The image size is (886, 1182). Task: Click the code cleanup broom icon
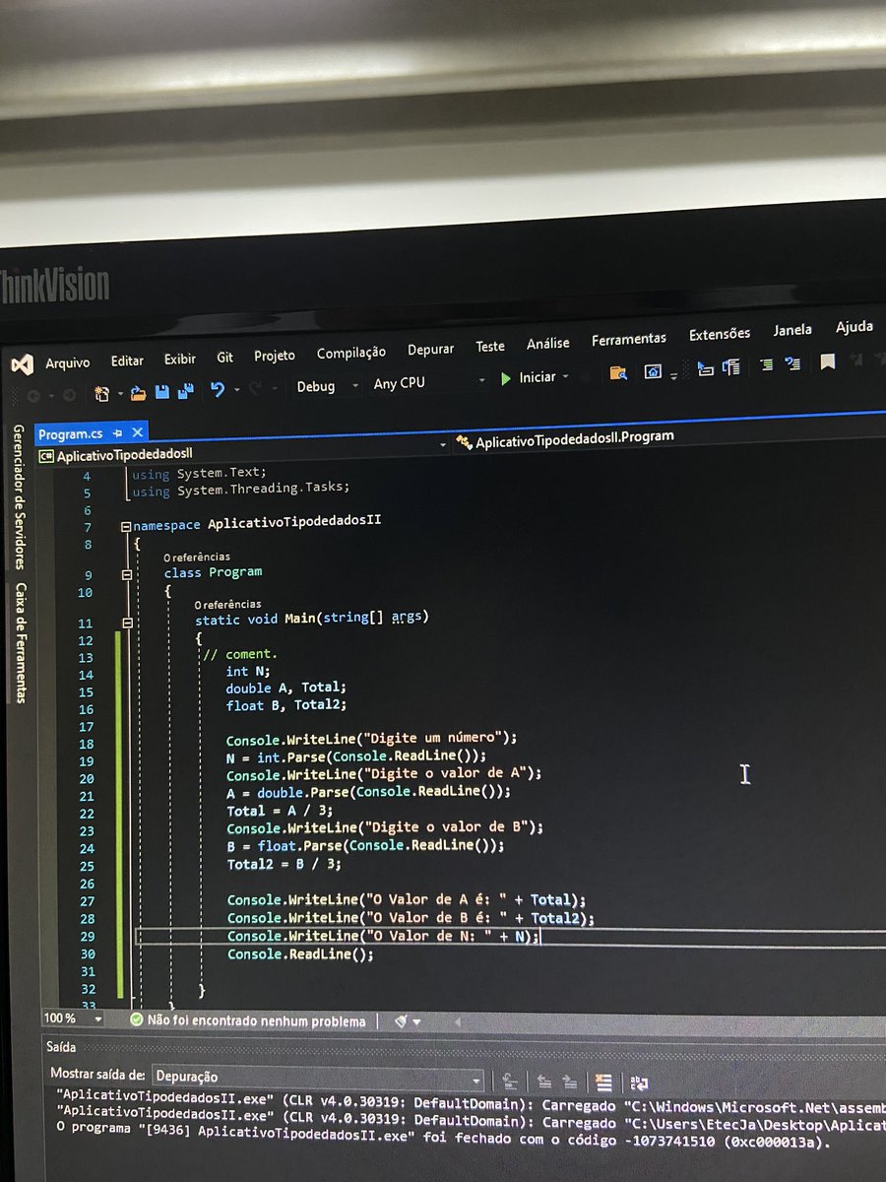[x=401, y=1021]
